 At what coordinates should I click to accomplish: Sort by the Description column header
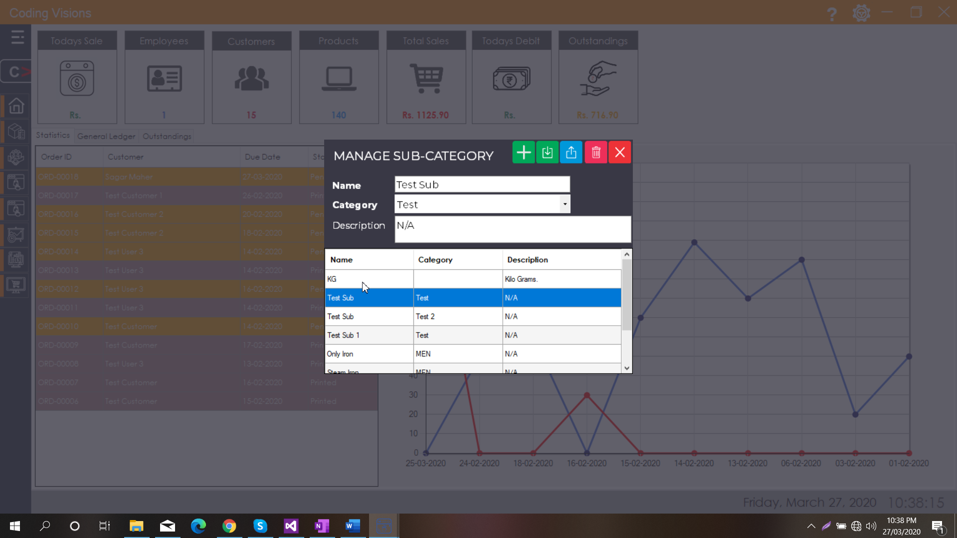(562, 260)
